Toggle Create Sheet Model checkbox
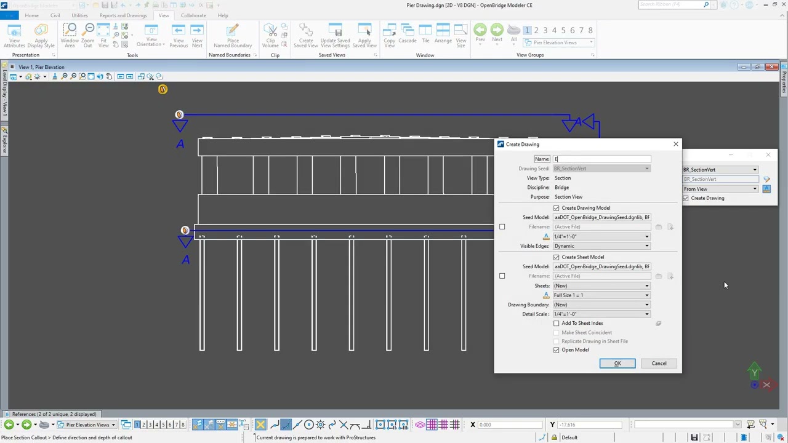 pyautogui.click(x=557, y=257)
